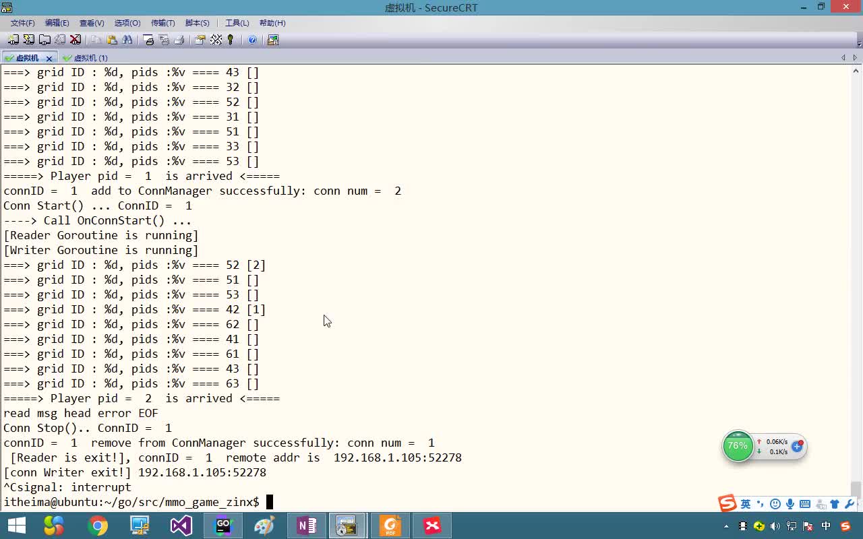Viewport: 863px width, 539px height.
Task: Open the 编辑(E) menu
Action: tap(57, 23)
